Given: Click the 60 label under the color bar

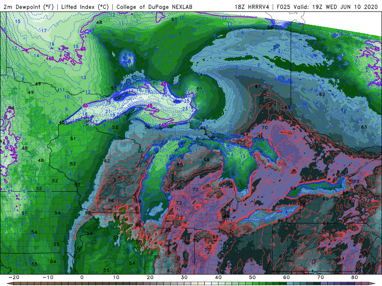Looking at the screenshot, I should (286, 277).
